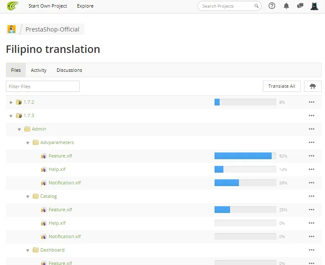Open the Explore menu item
The width and height of the screenshot is (325, 265).
click(x=85, y=6)
